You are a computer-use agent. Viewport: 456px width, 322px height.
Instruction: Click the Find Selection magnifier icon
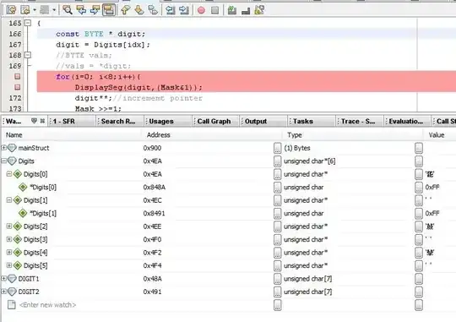coord(68,10)
